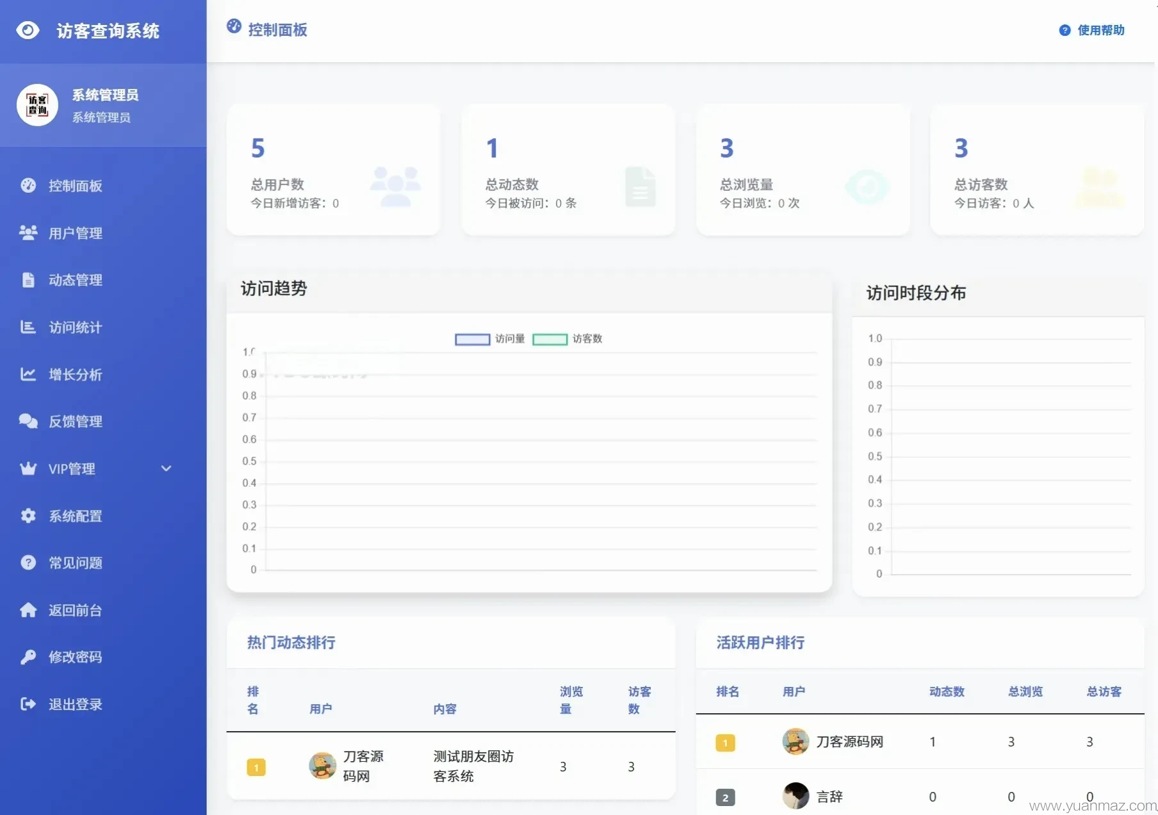The image size is (1158, 815).
Task: Click the gear icon next to 系统配置
Action: pyautogui.click(x=28, y=516)
